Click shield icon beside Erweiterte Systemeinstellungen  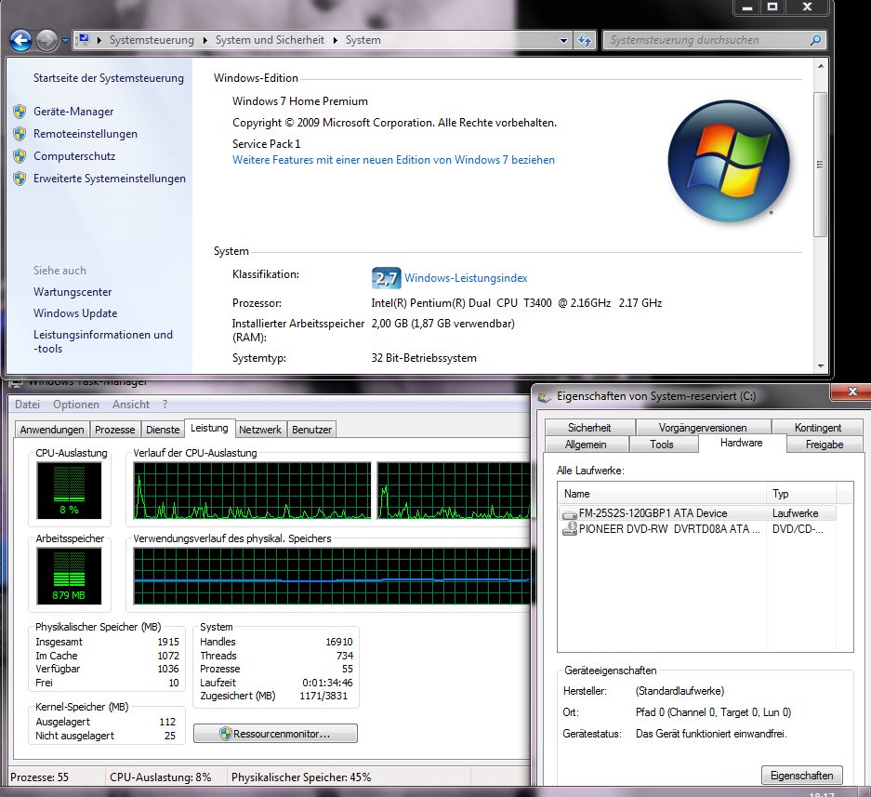tap(20, 179)
